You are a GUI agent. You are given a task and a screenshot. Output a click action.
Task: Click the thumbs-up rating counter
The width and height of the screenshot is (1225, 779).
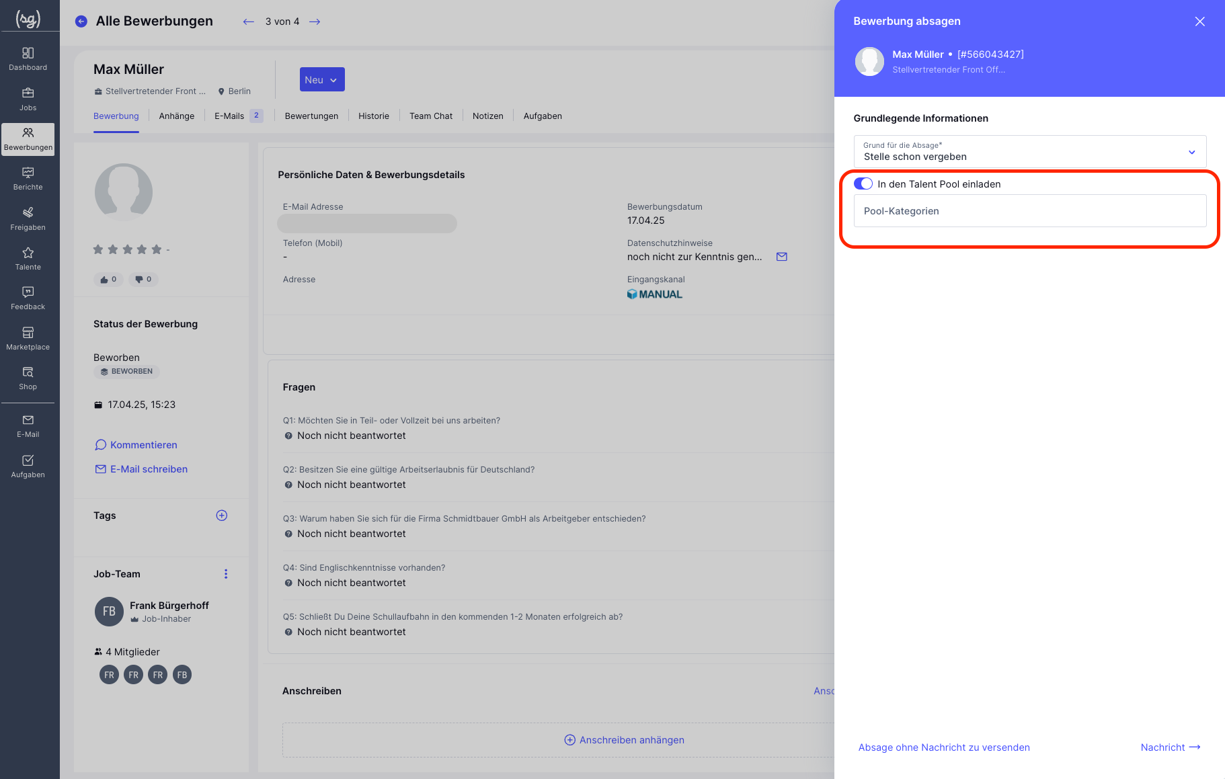pyautogui.click(x=108, y=279)
